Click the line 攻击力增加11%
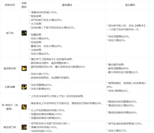Screen dimensions: 154x133 pyautogui.click(x=117, y=131)
